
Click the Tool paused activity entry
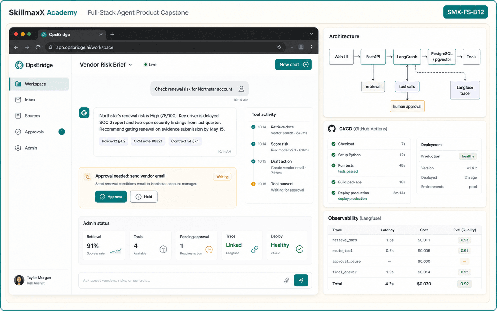click(x=281, y=187)
